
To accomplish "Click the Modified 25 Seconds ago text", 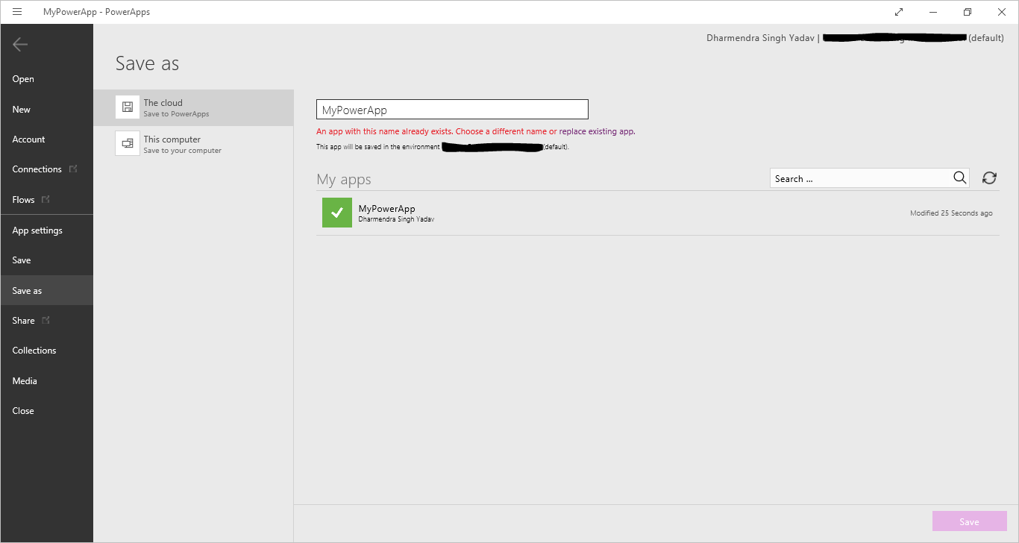I will [951, 213].
